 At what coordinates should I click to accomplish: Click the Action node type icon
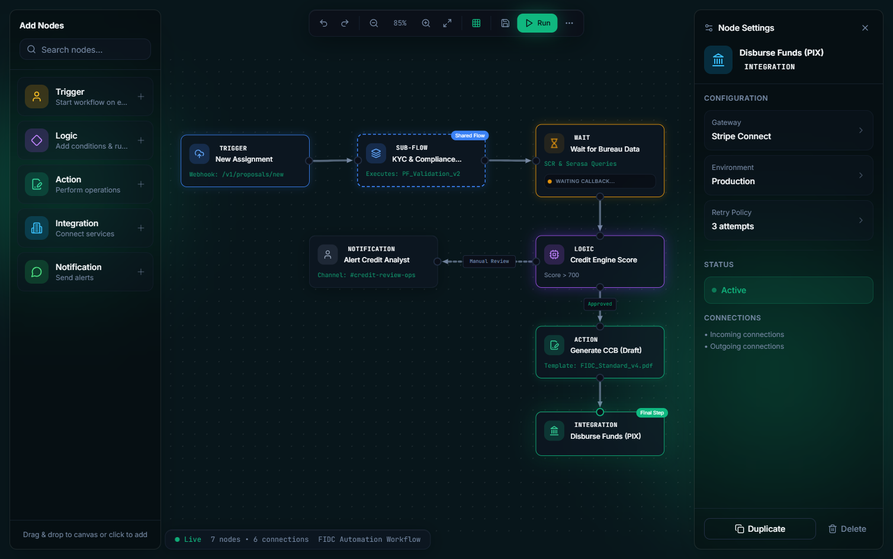click(x=37, y=184)
